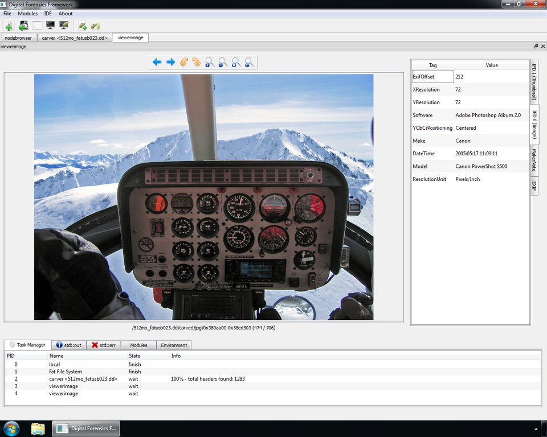Show the std::err output tab

[x=105, y=345]
